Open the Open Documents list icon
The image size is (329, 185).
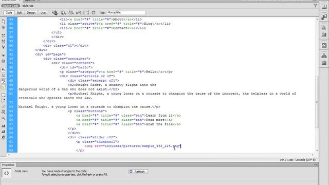4,22
